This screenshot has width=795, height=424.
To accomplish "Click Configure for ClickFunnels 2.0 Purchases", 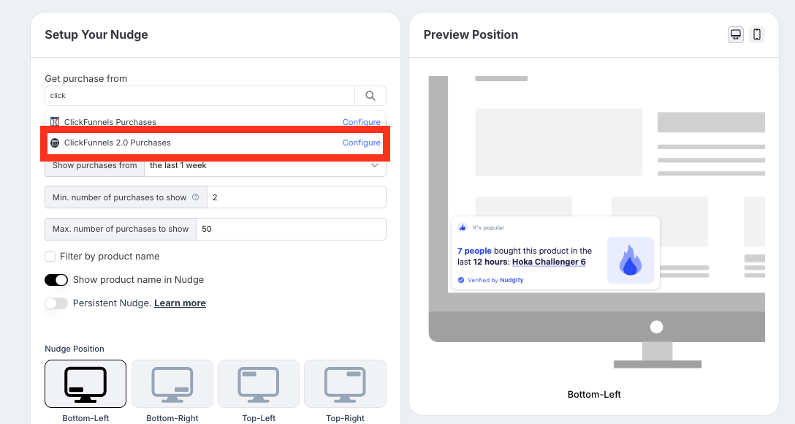I will pyautogui.click(x=362, y=143).
